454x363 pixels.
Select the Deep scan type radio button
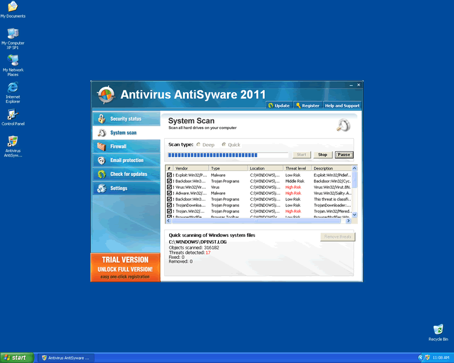[198, 145]
